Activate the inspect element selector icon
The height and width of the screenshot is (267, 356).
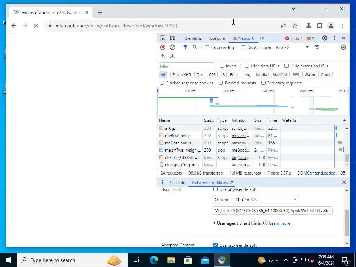point(163,38)
